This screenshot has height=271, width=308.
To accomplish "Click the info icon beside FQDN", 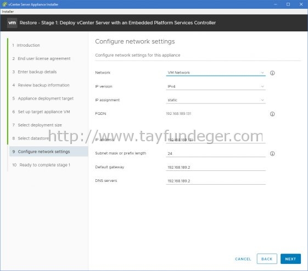I will point(272,114).
